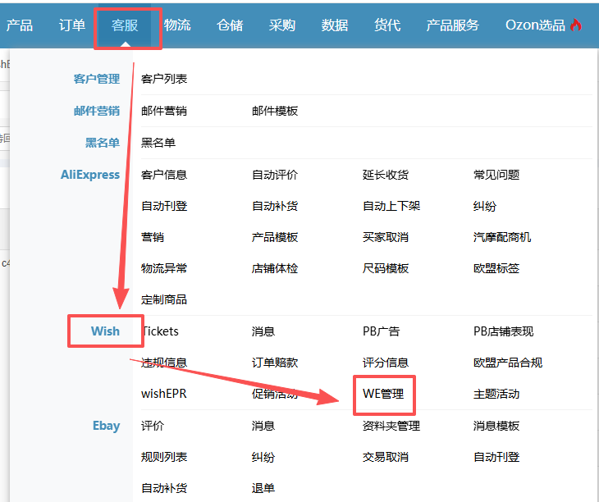Click the Wish category heading
Image resolution: width=599 pixels, height=502 pixels.
click(x=105, y=331)
